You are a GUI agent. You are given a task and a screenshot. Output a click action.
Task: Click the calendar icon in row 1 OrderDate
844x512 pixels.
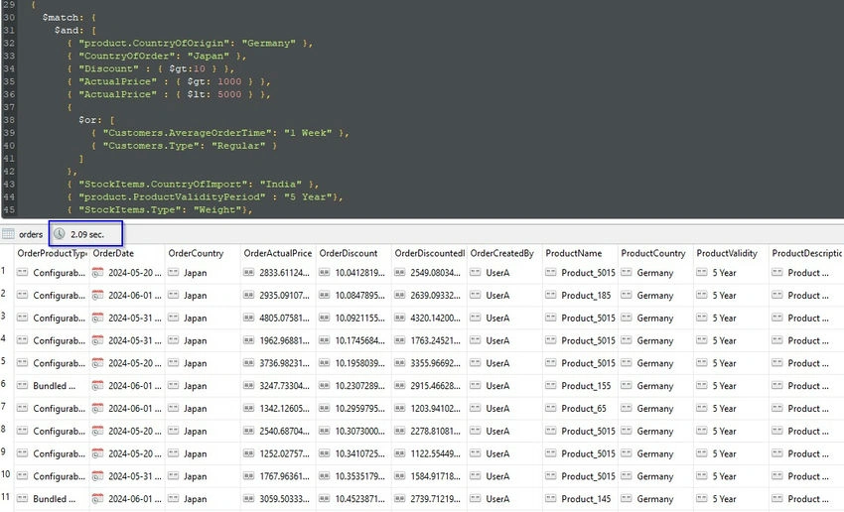click(97, 273)
